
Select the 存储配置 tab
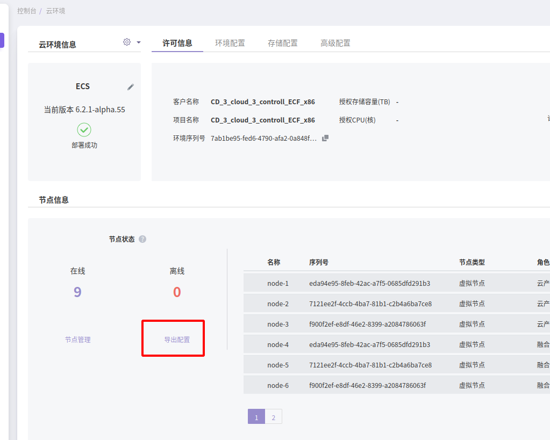coord(283,43)
